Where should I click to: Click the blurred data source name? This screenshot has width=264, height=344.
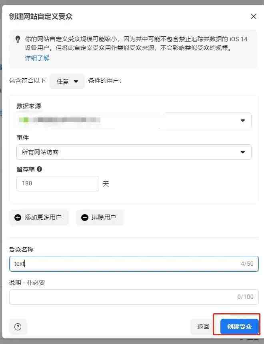coord(60,120)
